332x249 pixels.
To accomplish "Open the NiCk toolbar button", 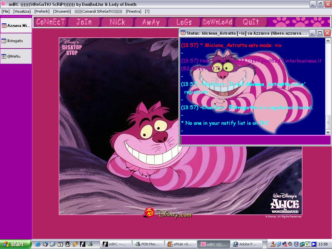I will (x=117, y=22).
